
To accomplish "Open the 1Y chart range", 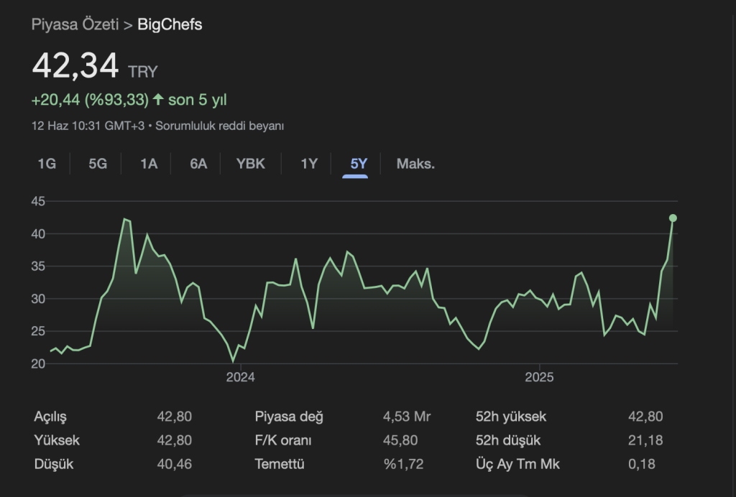I will 309,164.
